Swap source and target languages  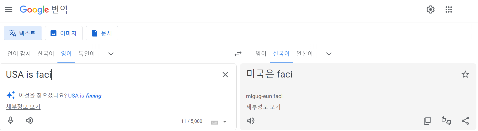coord(238,54)
